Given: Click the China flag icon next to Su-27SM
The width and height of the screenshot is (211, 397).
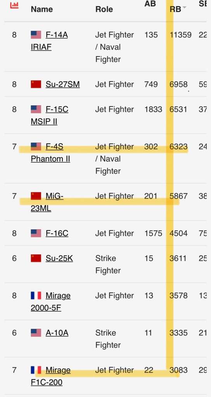Looking at the screenshot, I should [x=36, y=84].
